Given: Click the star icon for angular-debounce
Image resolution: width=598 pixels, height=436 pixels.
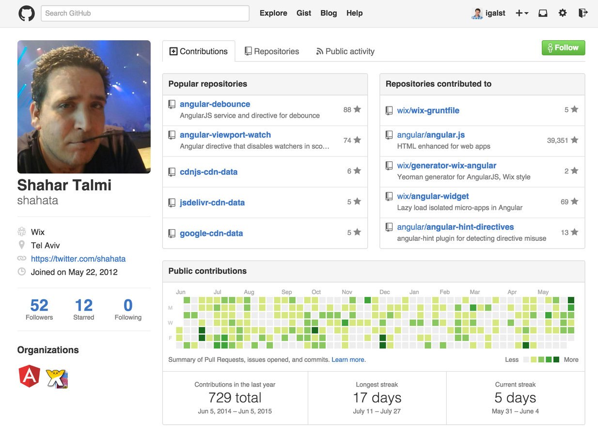Looking at the screenshot, I should pyautogui.click(x=357, y=109).
